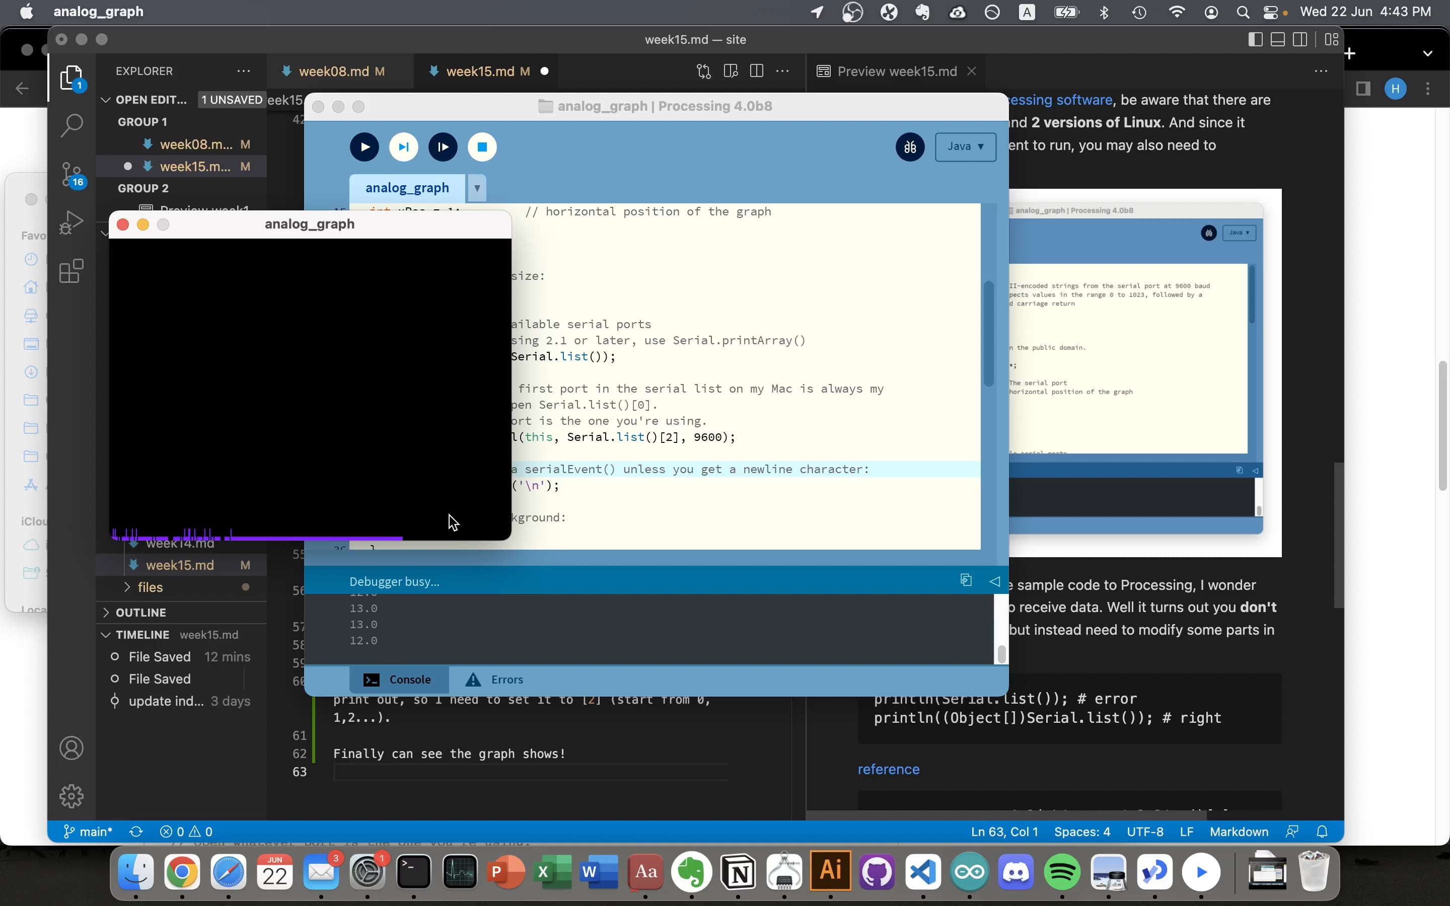Expand the OUTLINE section

point(141,613)
